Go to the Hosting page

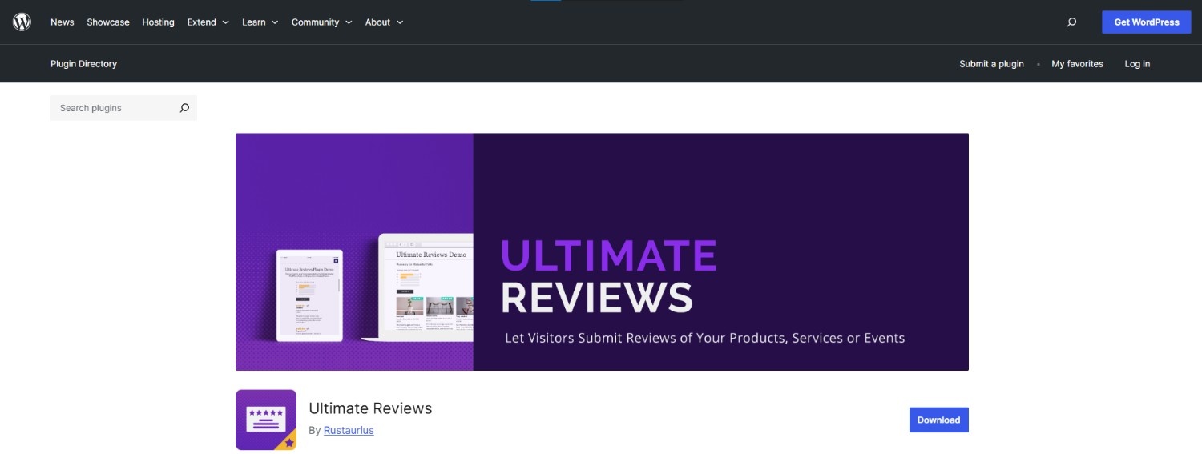[x=158, y=22]
